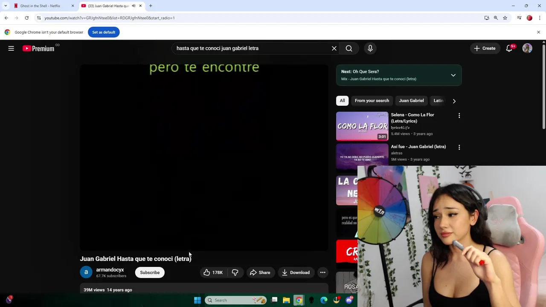Screen dimensions: 546x307
Task: Dislike the video with thumbs down
Action: (x=235, y=272)
